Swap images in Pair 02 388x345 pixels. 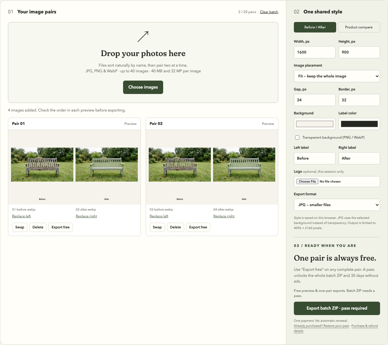pyautogui.click(x=157, y=227)
